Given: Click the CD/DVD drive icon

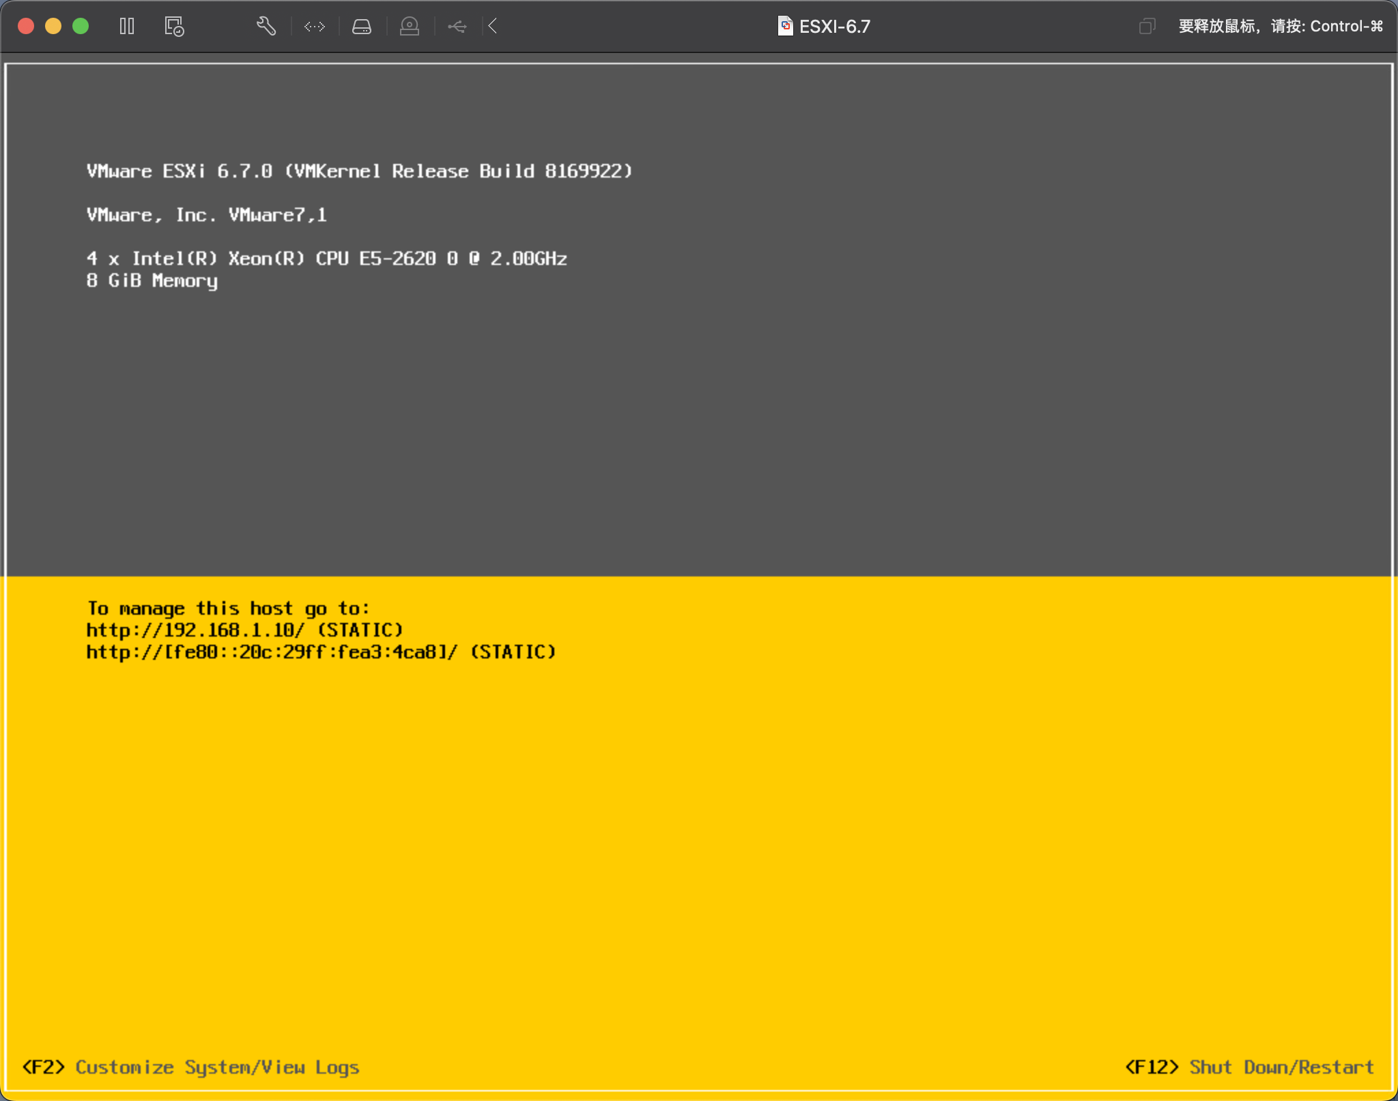Looking at the screenshot, I should (x=410, y=26).
